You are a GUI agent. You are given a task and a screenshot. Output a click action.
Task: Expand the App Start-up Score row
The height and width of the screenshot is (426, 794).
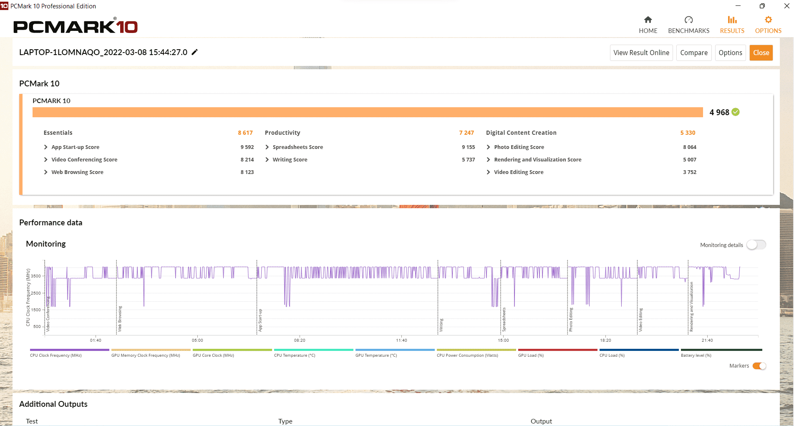tap(46, 147)
